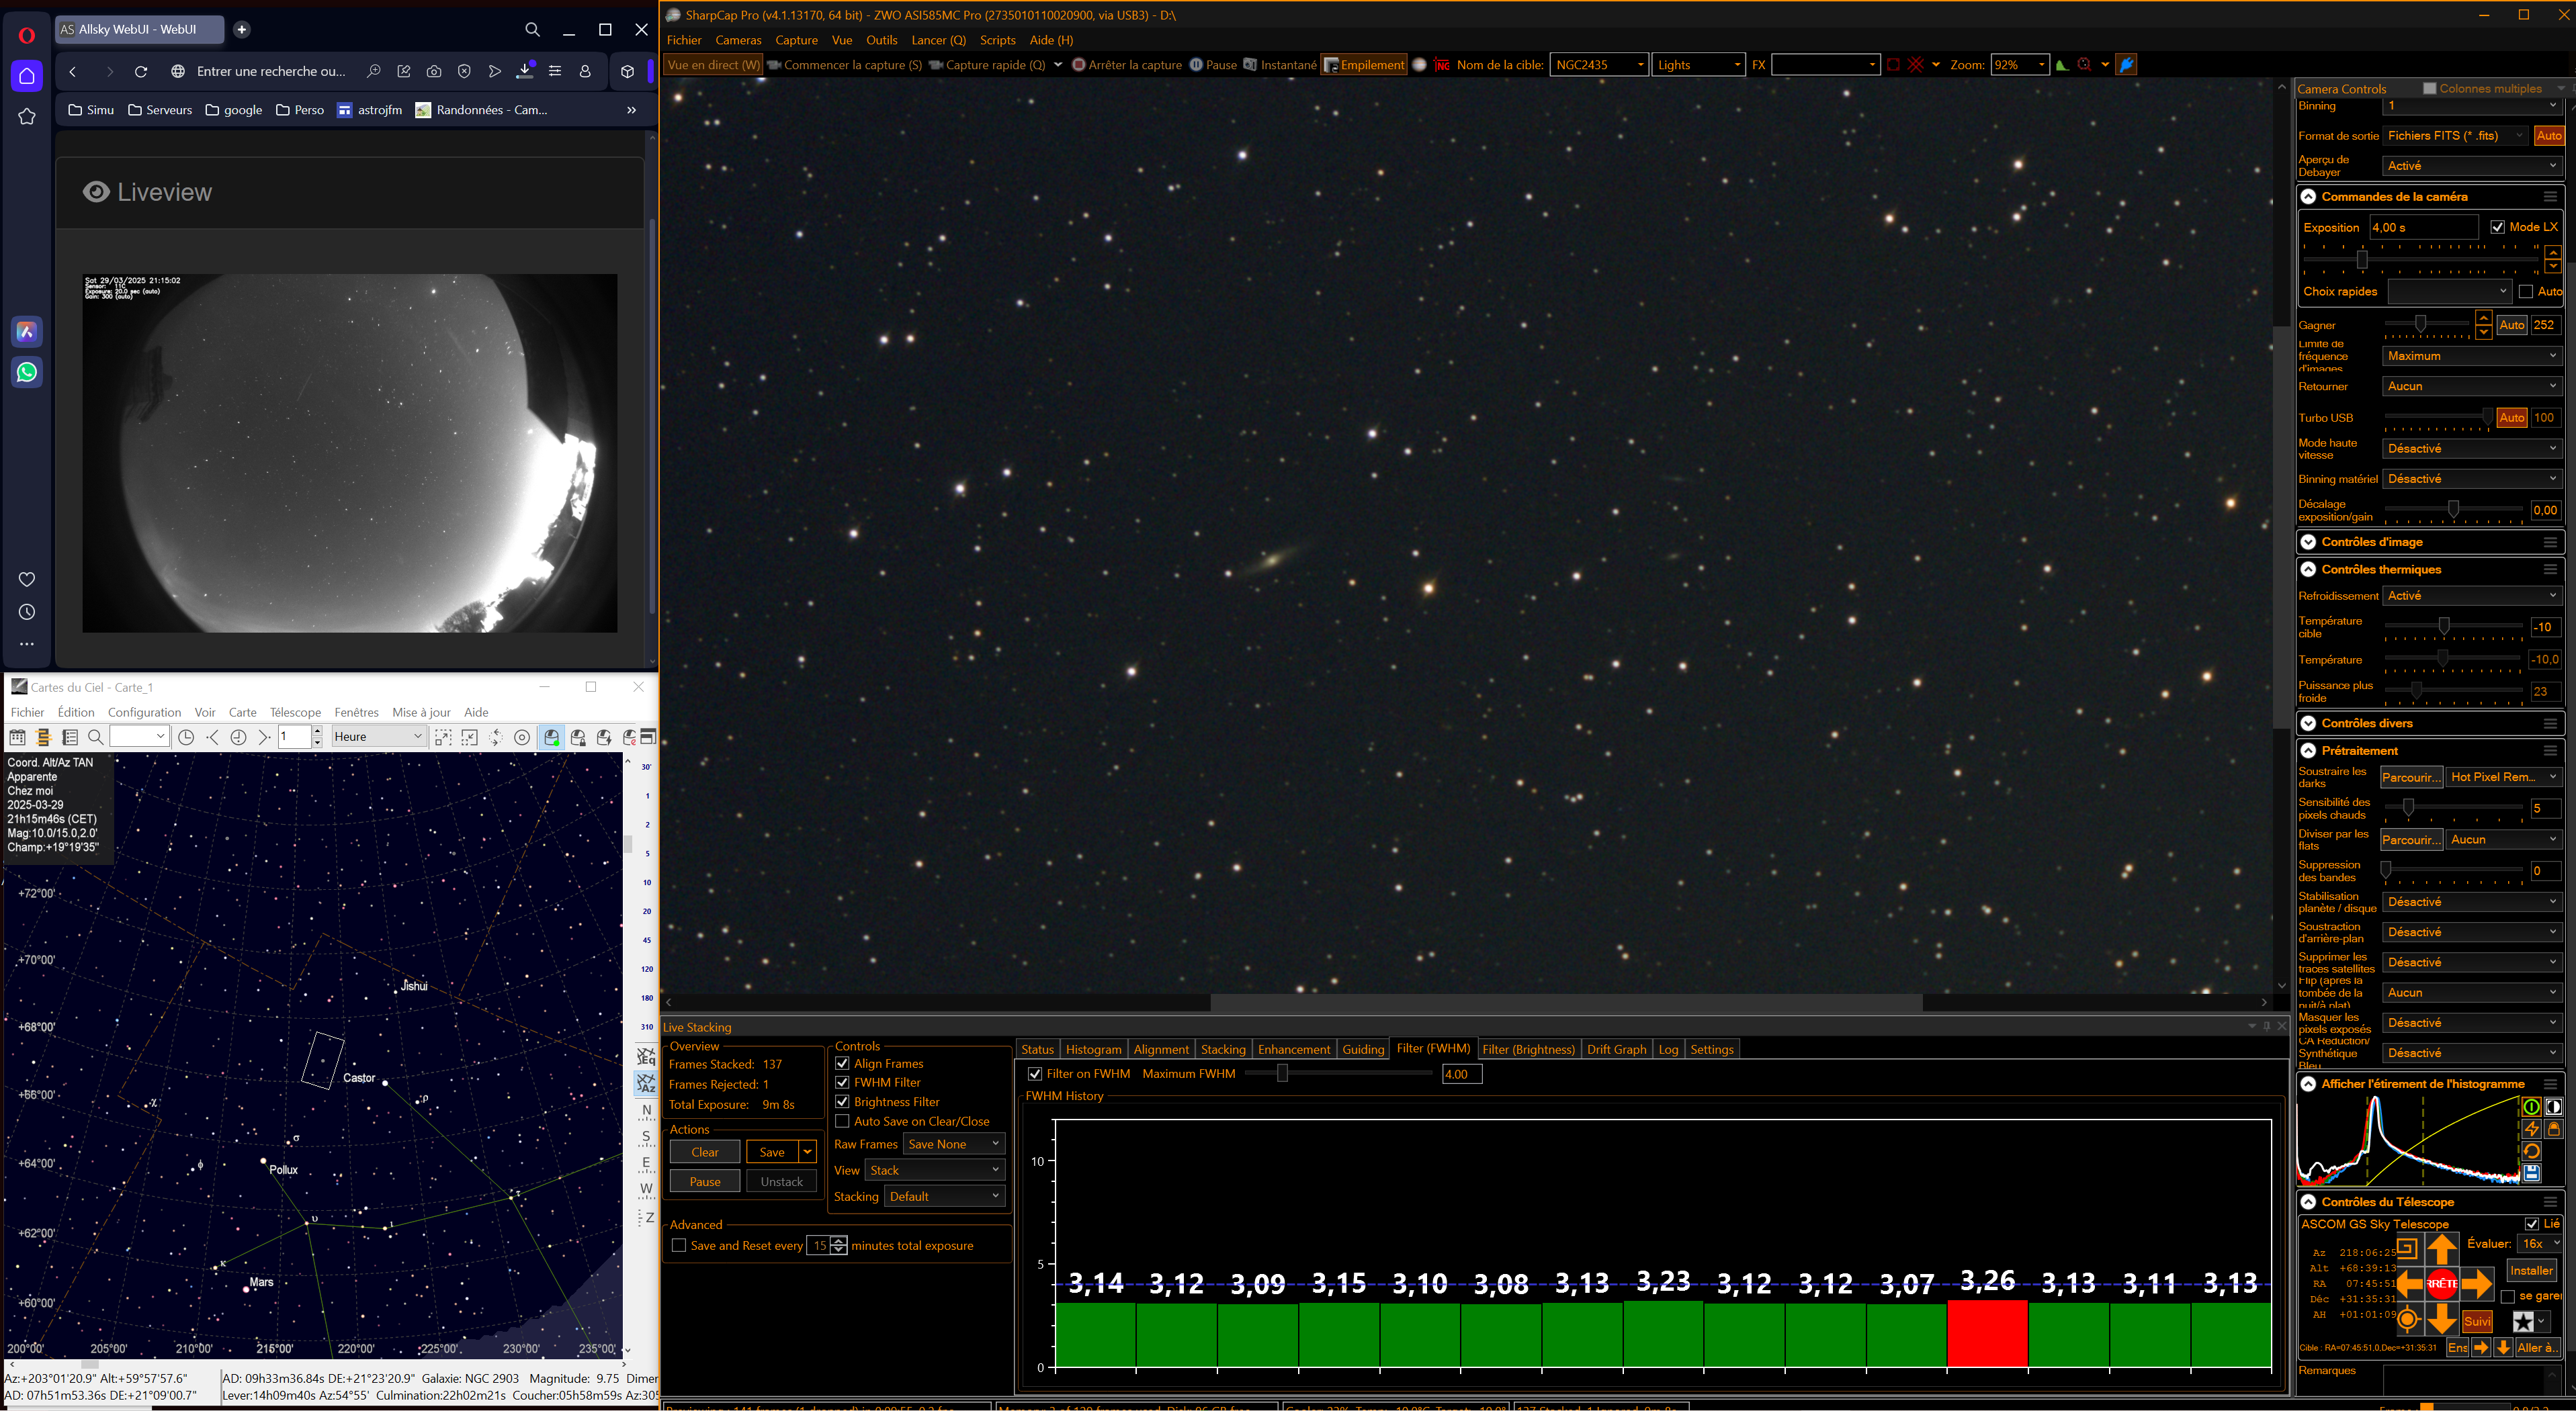
Task: Open the Heure time unit dropdown in Cartes du Ciel
Action: tap(378, 737)
